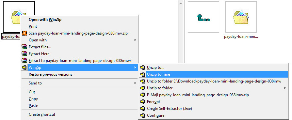The width and height of the screenshot is (292, 120).
Task: Click WinRAR icon beside Extract Here
Action: tap(24, 54)
